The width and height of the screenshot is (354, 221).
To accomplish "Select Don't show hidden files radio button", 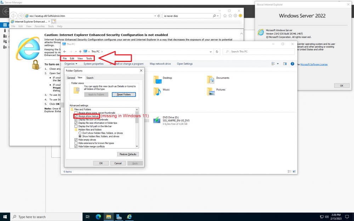I will pyautogui.click(x=80, y=133).
